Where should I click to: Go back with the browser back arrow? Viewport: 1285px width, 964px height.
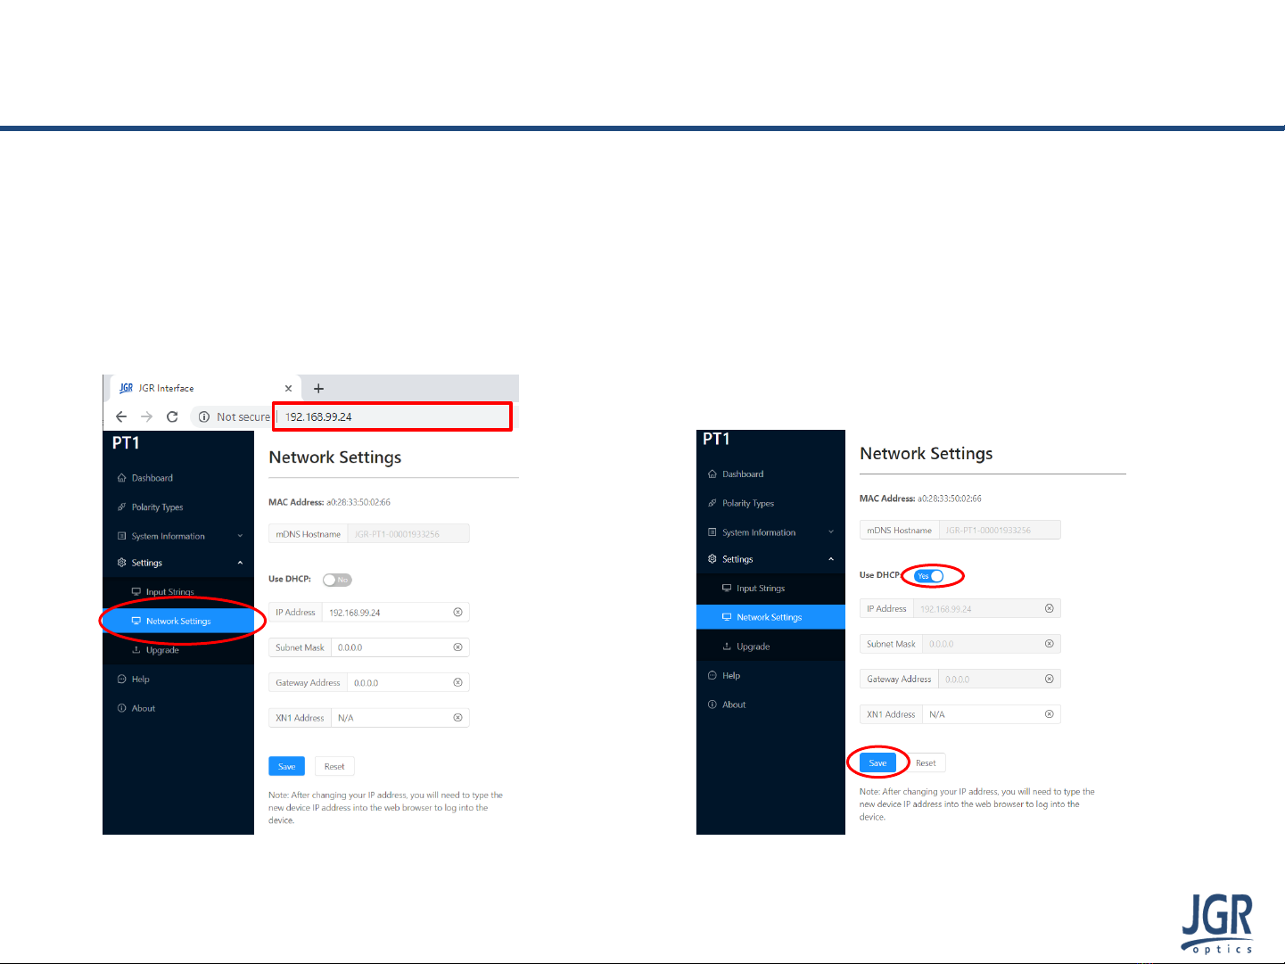coord(121,416)
